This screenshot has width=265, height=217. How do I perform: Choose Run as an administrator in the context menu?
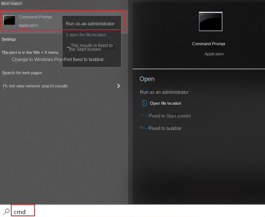[x=90, y=24]
